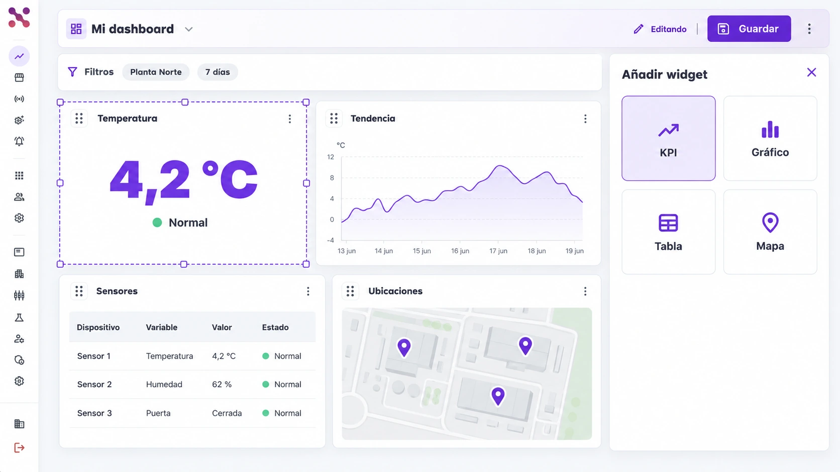The height and width of the screenshot is (472, 840).
Task: Click the Planta Norte filter chip
Action: click(156, 72)
